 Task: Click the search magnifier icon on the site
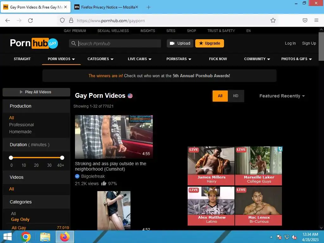click(73, 43)
